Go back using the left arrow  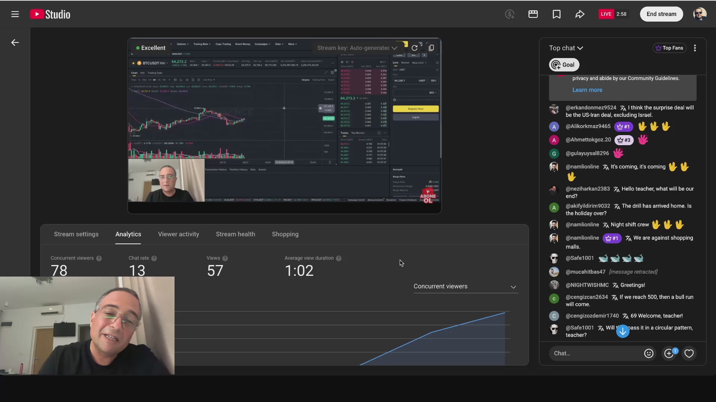[x=15, y=42]
